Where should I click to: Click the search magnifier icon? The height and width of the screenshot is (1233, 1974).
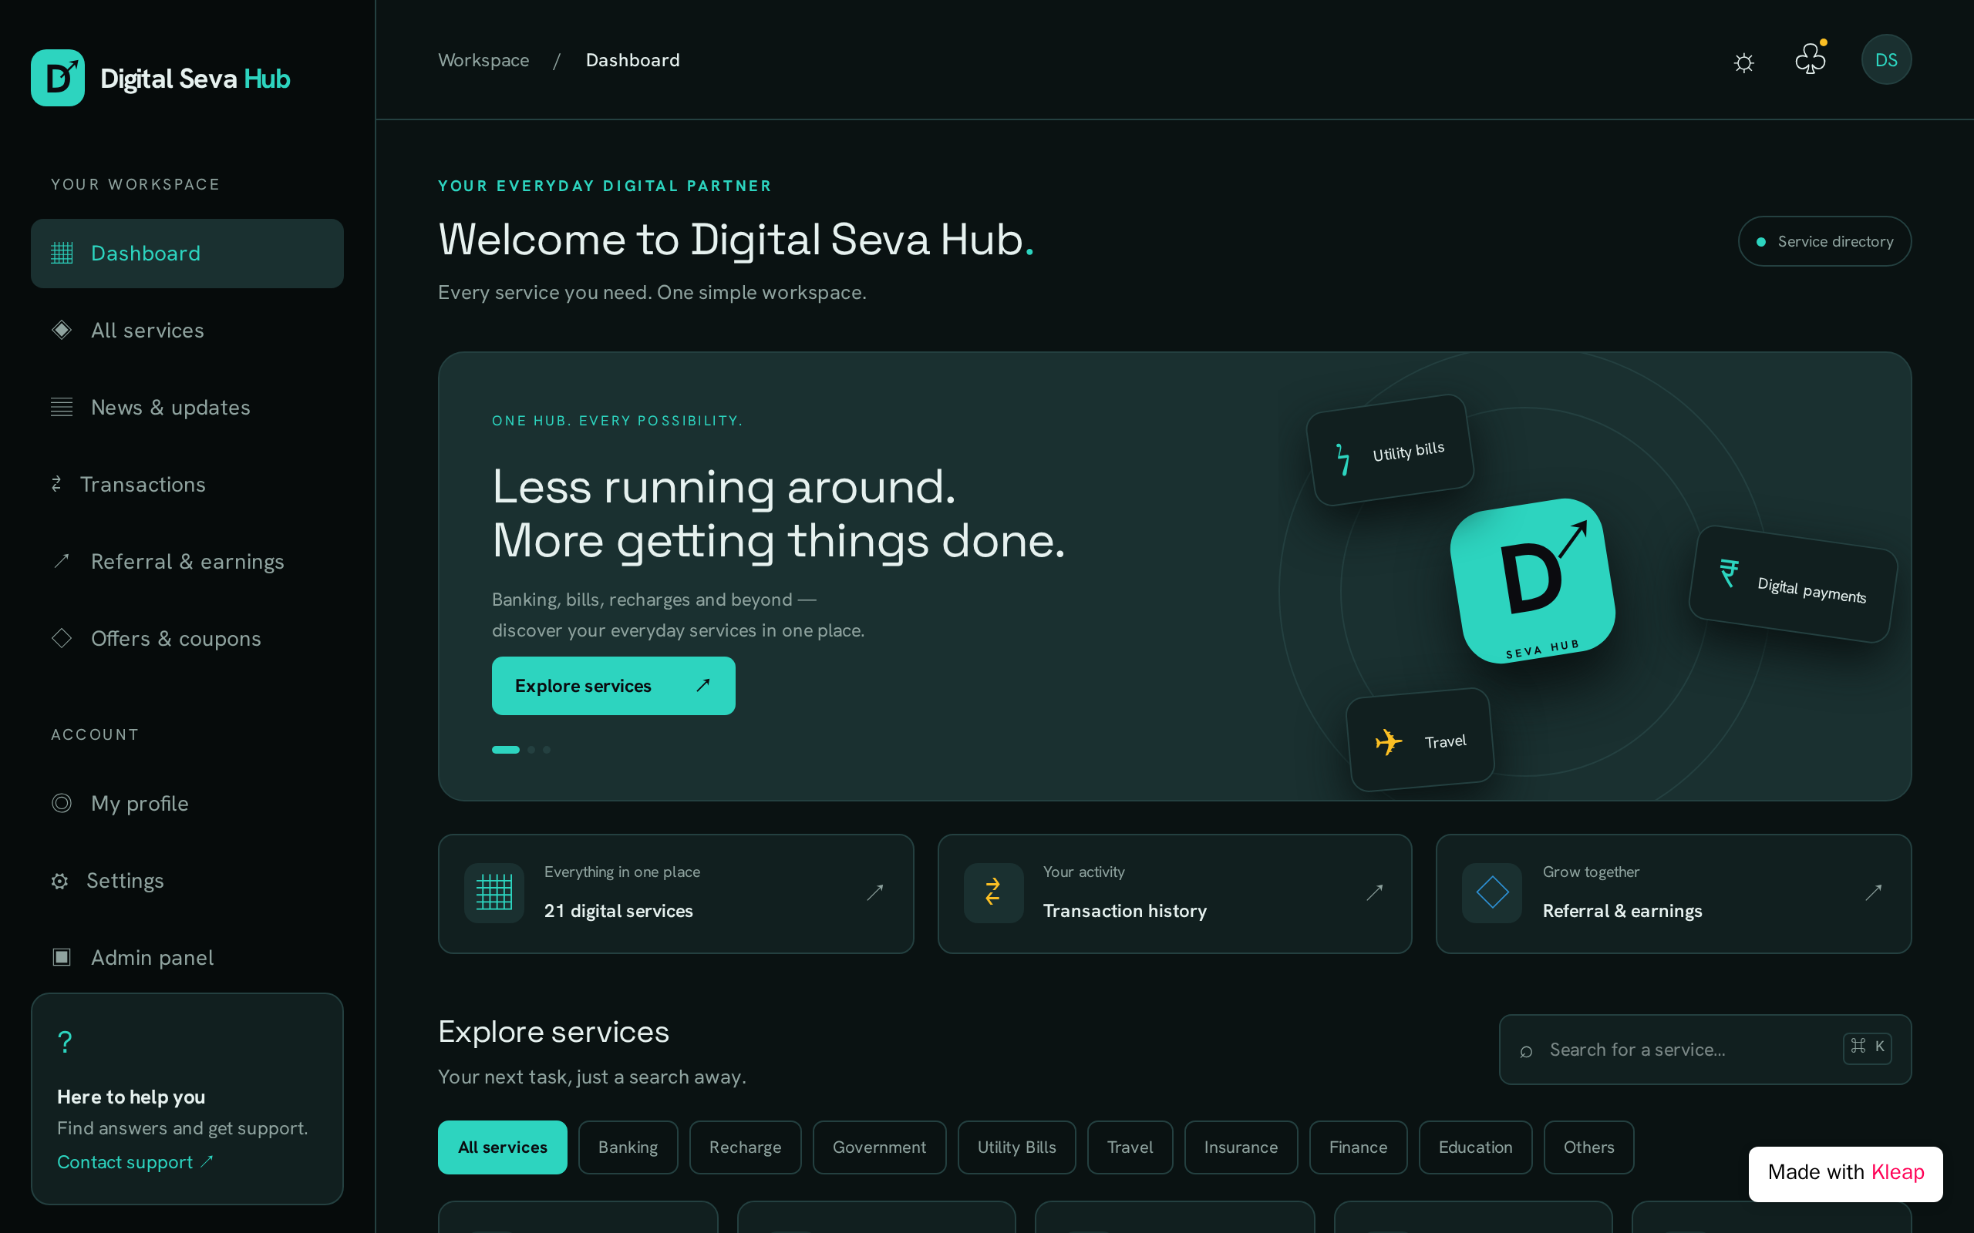pyautogui.click(x=1526, y=1051)
